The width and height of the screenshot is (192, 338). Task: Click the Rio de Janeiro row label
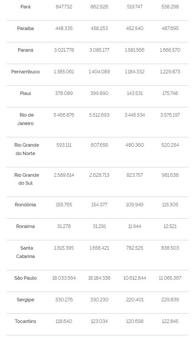(x=26, y=119)
